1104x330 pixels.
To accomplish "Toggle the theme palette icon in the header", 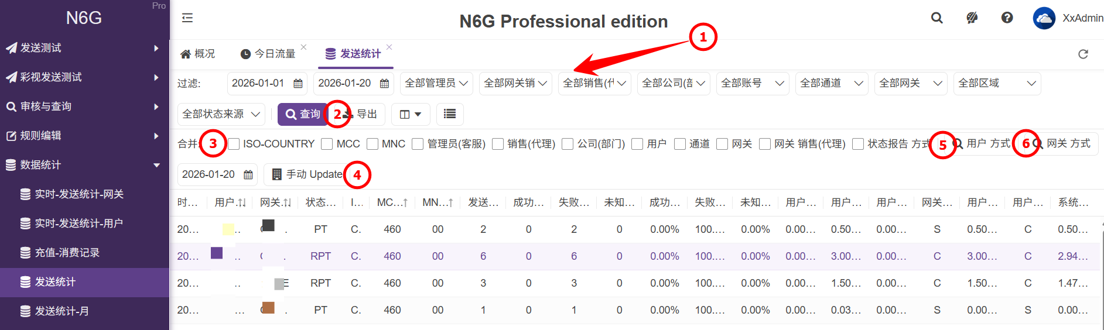I will point(972,18).
